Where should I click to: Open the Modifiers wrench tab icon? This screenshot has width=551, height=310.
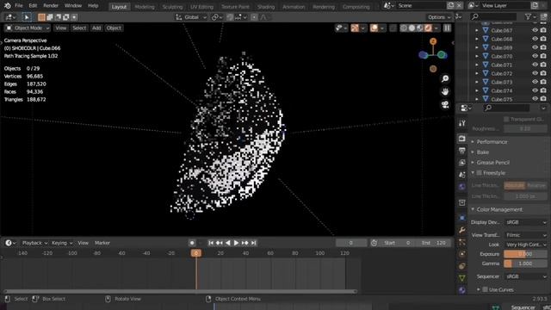(462, 230)
